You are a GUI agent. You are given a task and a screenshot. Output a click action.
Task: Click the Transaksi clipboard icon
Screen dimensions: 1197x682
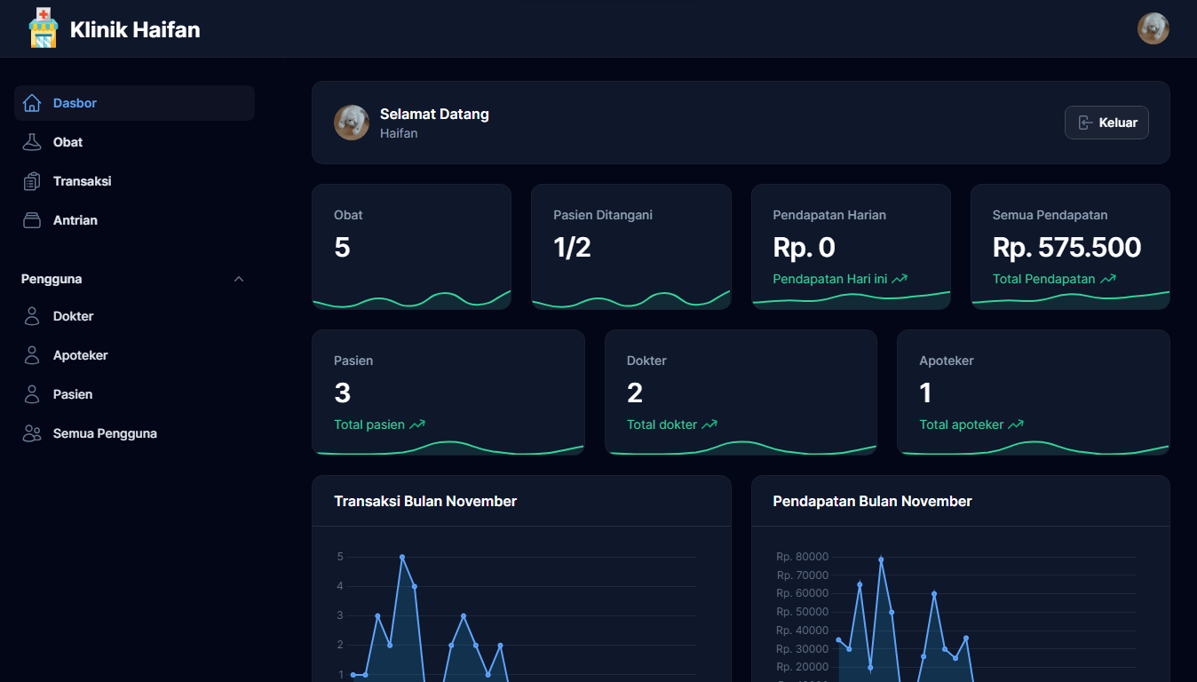(32, 181)
